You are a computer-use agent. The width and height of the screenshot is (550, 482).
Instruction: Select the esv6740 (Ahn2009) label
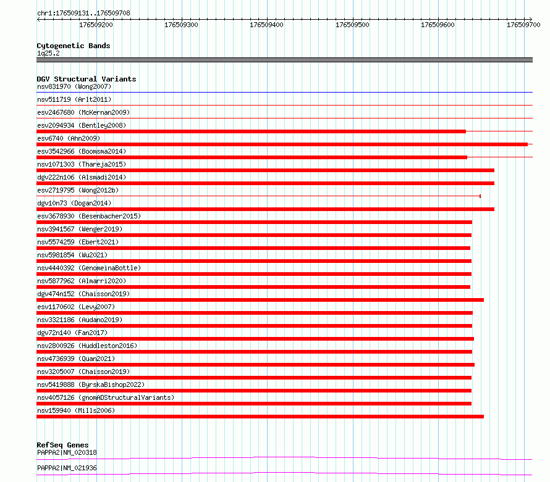tap(69, 138)
